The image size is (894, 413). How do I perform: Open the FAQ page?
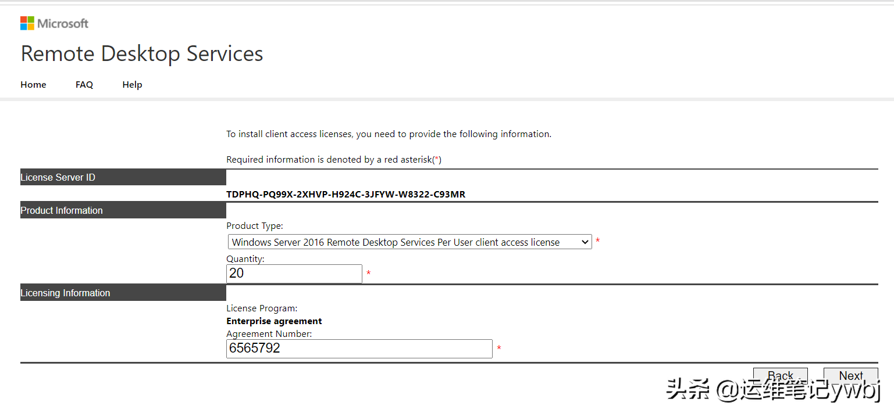point(84,85)
